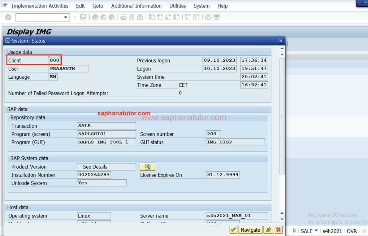Click the s4h2021 status bar entry

tap(332, 231)
